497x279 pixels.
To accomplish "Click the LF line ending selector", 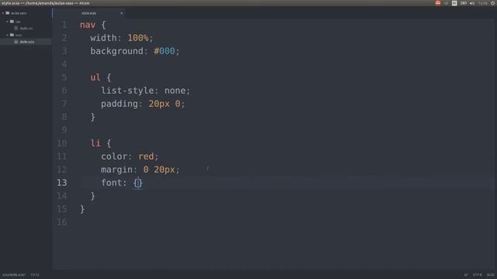I will click(x=466, y=275).
